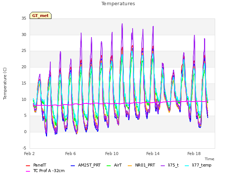Viewport: 237px width, 178px height.
Task: Click the orange NR01_PRT legend color marker
Action: (x=130, y=166)
